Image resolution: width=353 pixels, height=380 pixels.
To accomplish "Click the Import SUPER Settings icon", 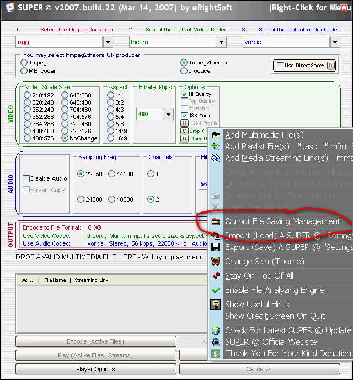I will [x=216, y=235].
